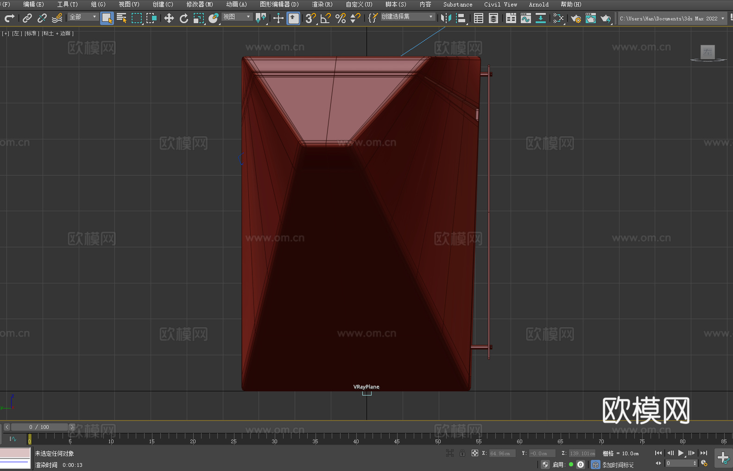
Task: Open Render Setup
Action: 576,18
